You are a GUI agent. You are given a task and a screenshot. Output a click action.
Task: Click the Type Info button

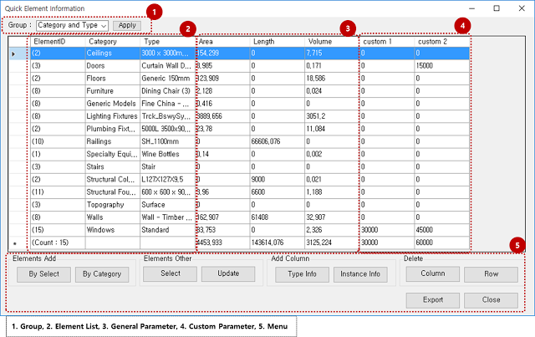click(302, 274)
